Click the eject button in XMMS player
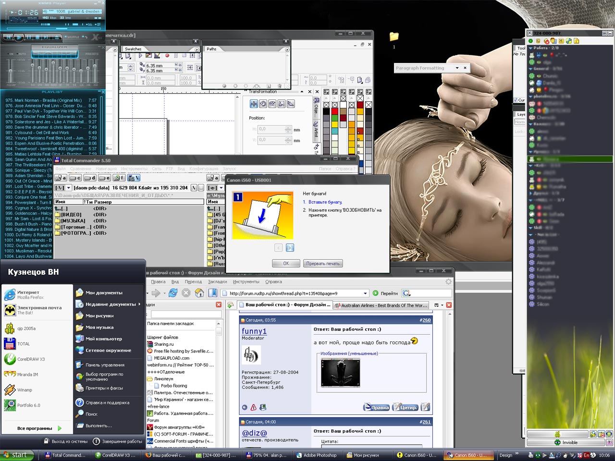Viewport: 615px width, 461px height. click(57, 37)
